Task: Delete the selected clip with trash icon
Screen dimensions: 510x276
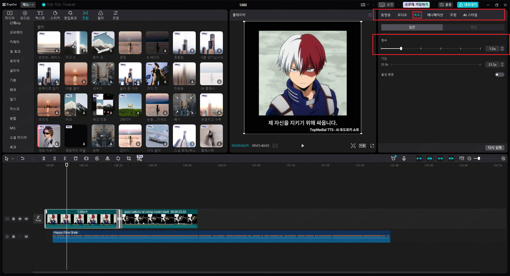Action: [76, 158]
